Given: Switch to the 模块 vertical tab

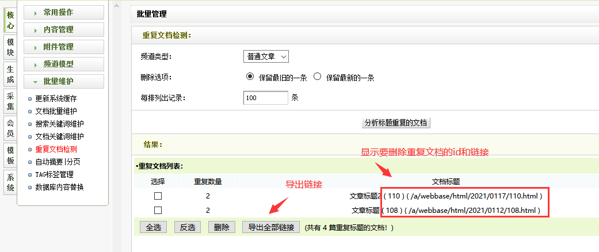Looking at the screenshot, I should pos(10,48).
